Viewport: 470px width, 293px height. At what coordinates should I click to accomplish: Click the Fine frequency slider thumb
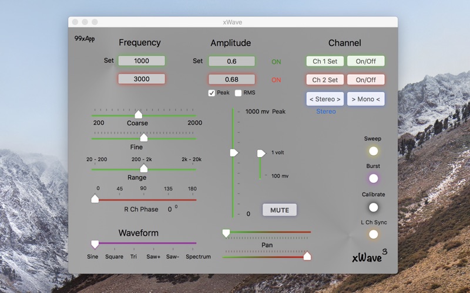tap(144, 137)
